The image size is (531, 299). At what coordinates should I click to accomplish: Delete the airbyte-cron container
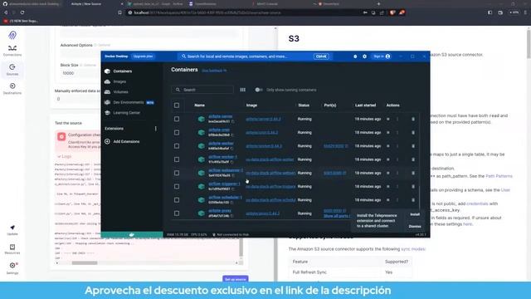click(413, 133)
